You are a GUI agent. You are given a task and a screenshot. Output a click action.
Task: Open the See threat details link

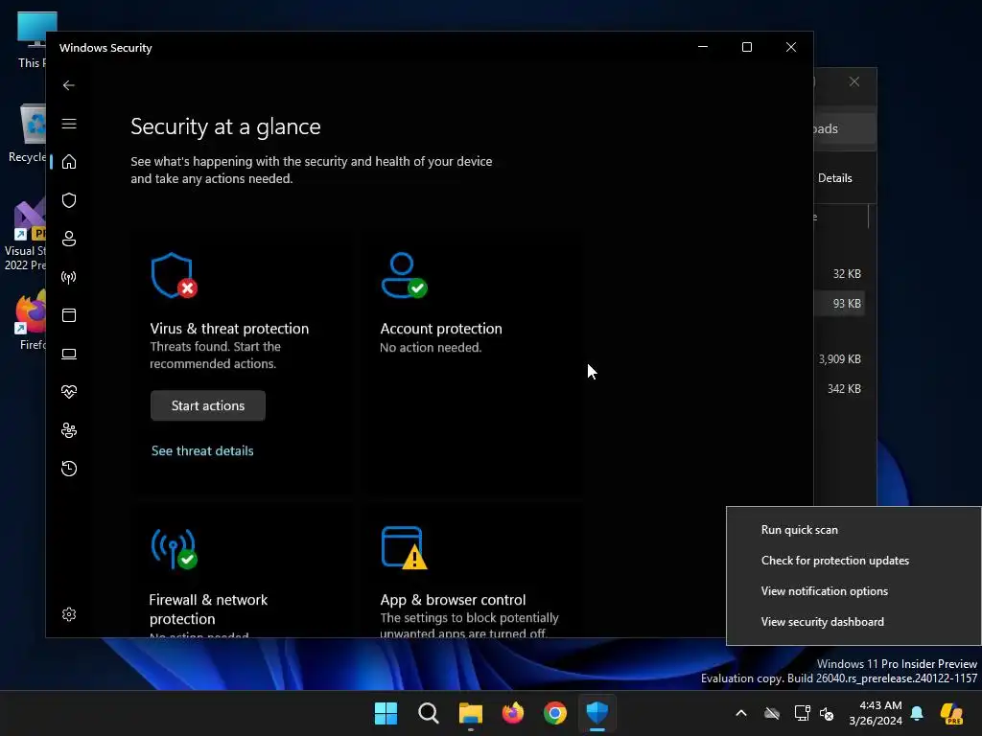point(202,450)
